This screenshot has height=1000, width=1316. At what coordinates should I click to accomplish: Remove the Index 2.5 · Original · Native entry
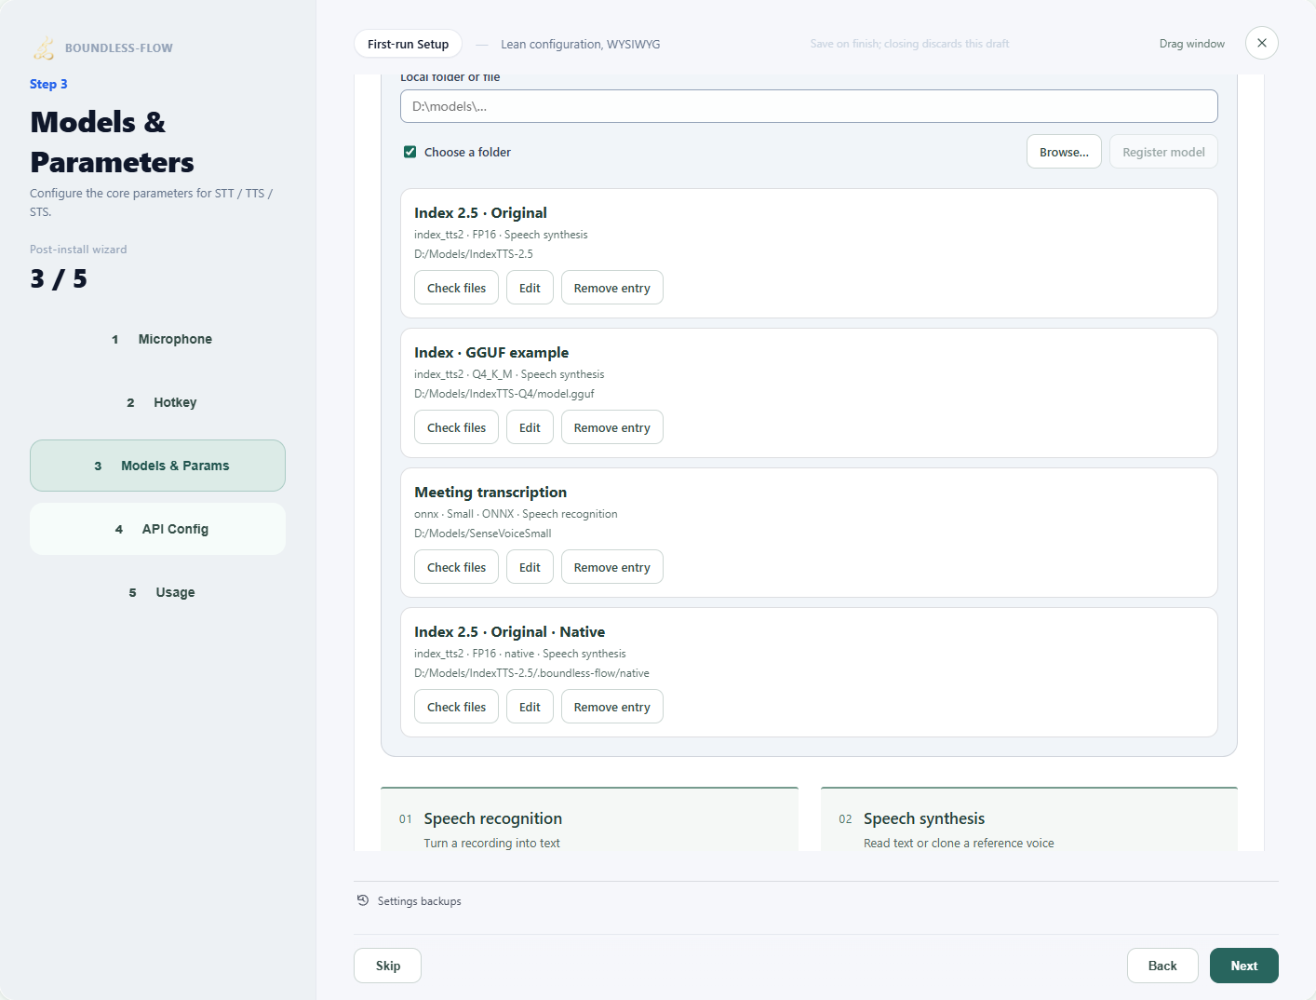coord(612,707)
